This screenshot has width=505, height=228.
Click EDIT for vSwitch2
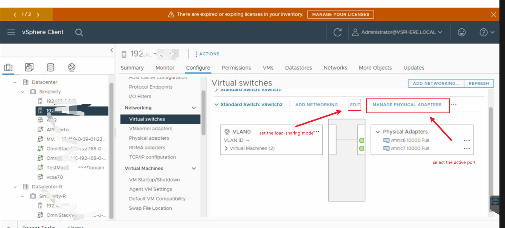pos(355,105)
